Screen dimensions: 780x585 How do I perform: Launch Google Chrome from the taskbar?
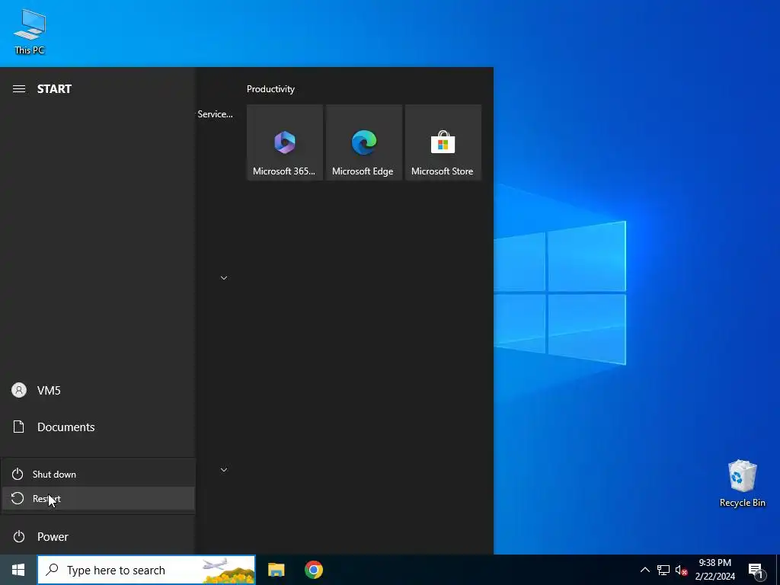coord(313,570)
